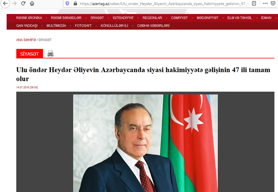View site security padlock info
Image resolution: width=278 pixels, height=192 pixels.
click(x=75, y=3)
